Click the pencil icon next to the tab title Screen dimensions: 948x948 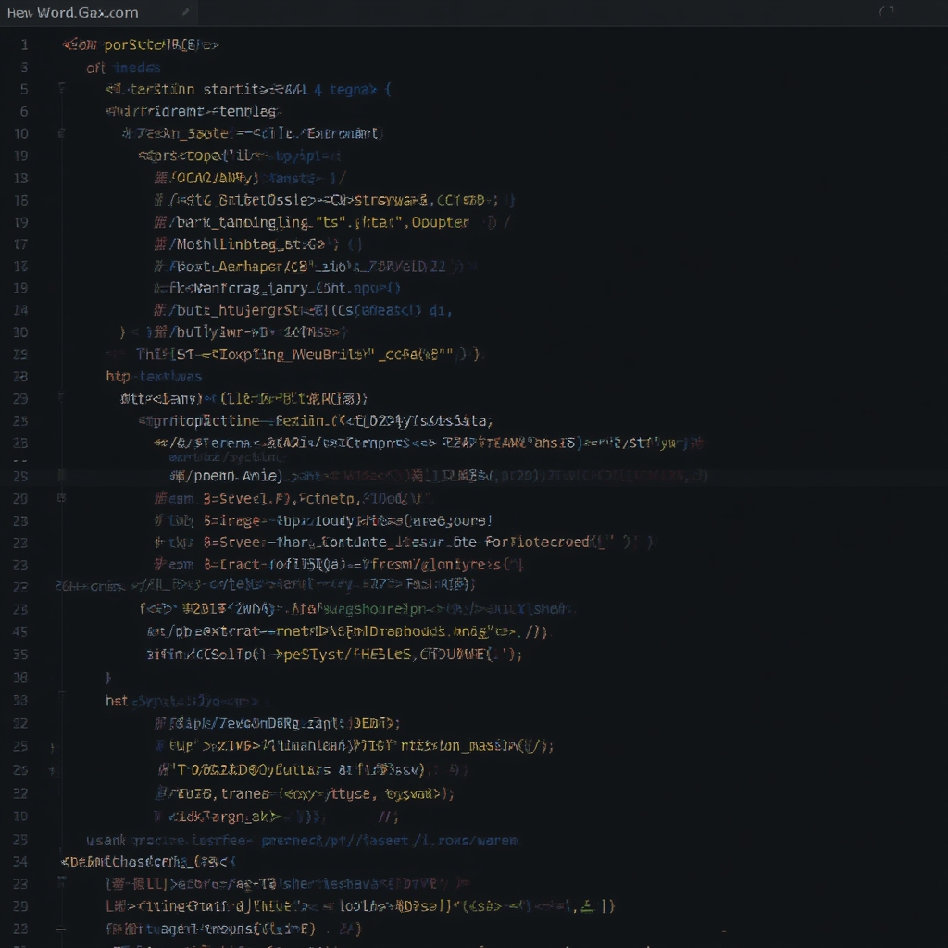click(185, 12)
